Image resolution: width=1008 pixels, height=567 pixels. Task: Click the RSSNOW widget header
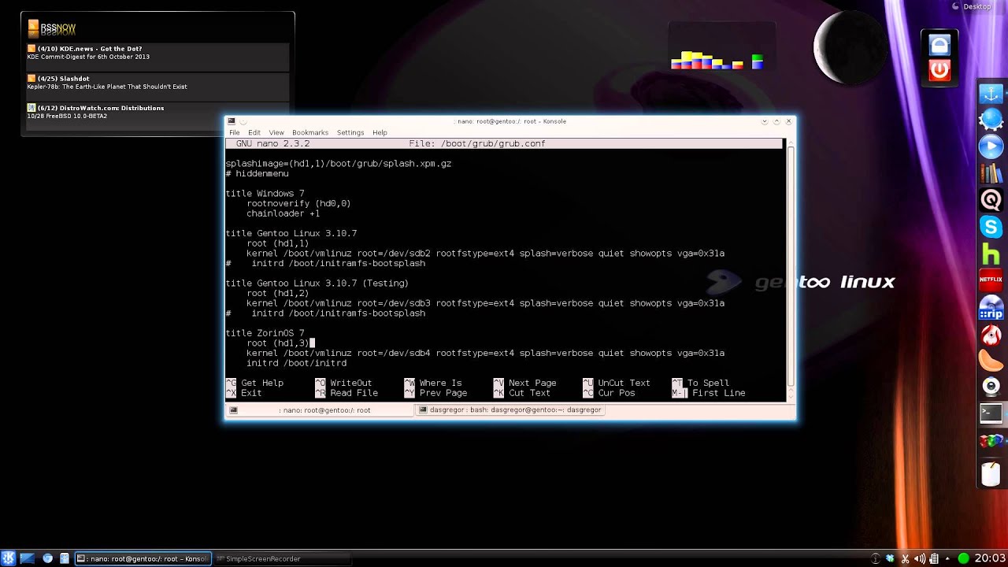(x=52, y=28)
